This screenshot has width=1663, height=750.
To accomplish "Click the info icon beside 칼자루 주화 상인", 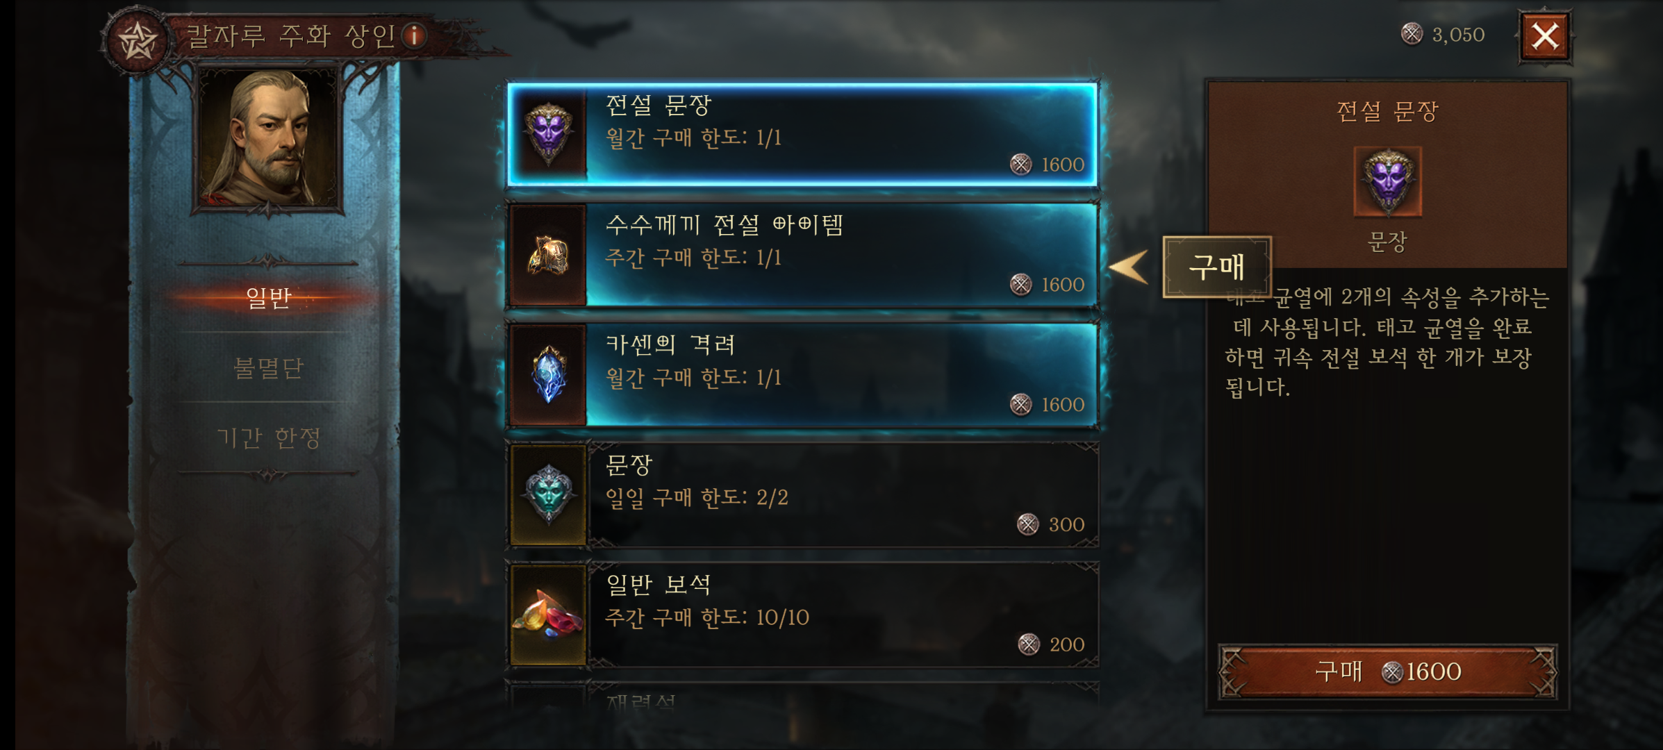I will (414, 35).
